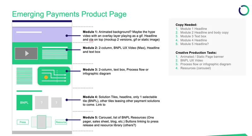Click the underlined word 'cta' in Module 1
The width and height of the screenshot is (252, 136).
[91, 39]
